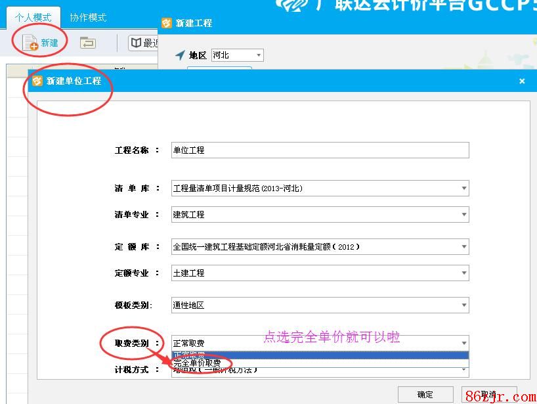
Task: Click the book icon for 最近 files
Action: (x=136, y=43)
